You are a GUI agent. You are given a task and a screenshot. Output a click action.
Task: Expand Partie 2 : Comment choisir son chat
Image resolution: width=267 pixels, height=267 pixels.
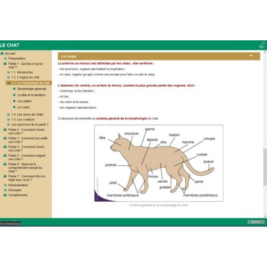click(26, 132)
